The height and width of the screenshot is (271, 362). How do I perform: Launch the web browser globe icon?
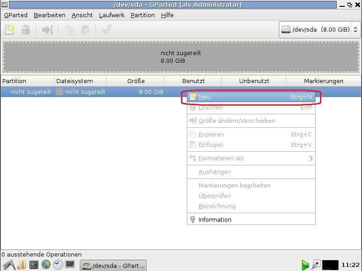click(x=46, y=265)
